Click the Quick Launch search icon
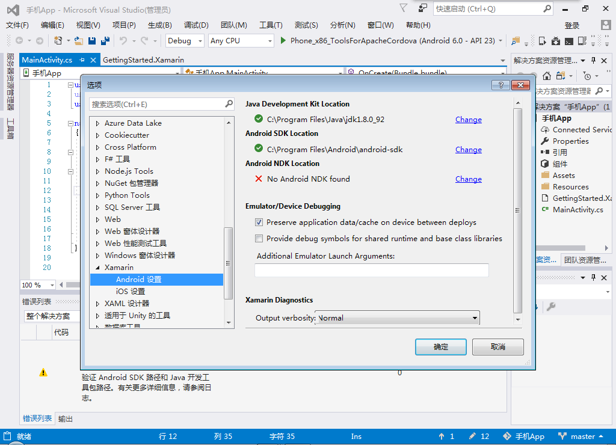 tap(546, 8)
